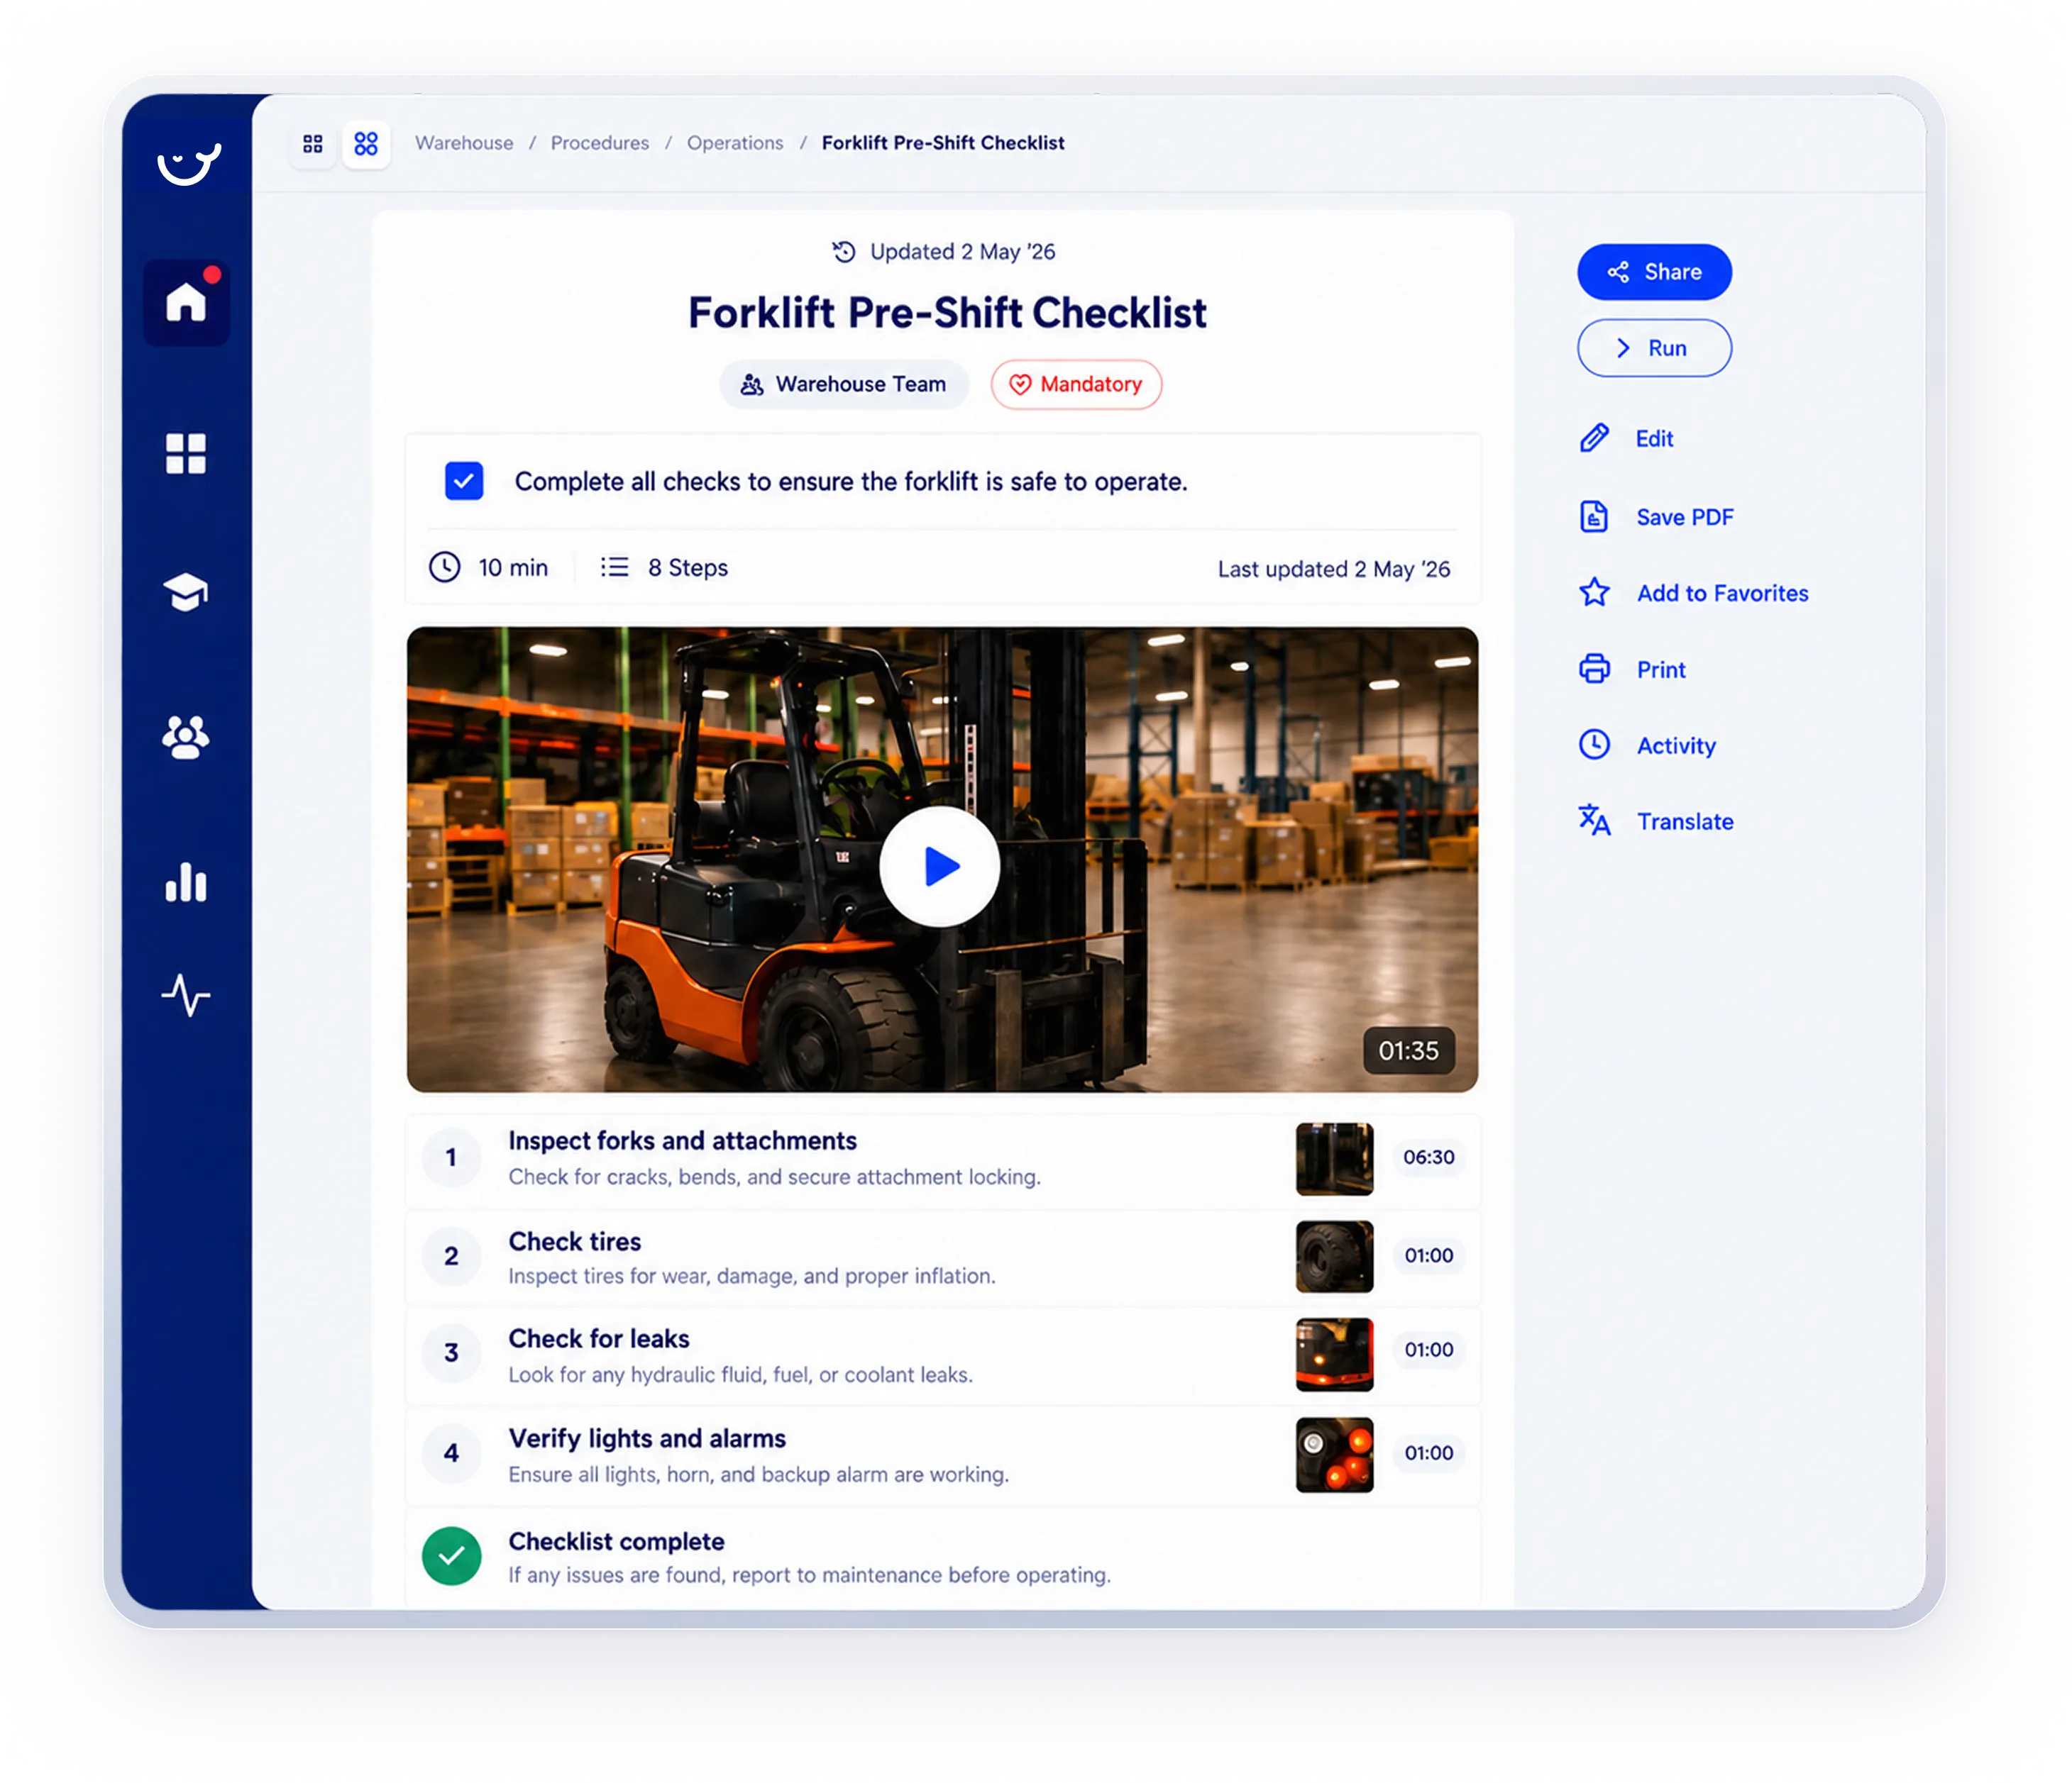
Task: Click the green Checklist complete checkmark
Action: click(452, 1556)
